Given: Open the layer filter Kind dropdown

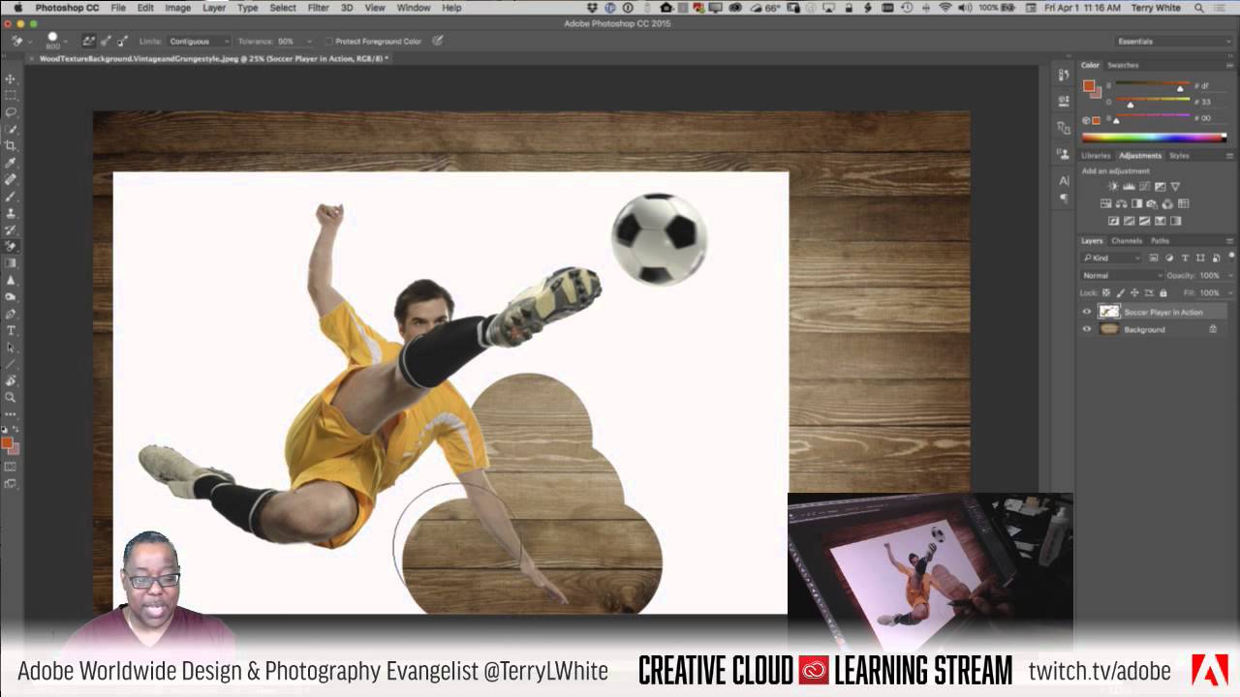Looking at the screenshot, I should [x=1112, y=258].
